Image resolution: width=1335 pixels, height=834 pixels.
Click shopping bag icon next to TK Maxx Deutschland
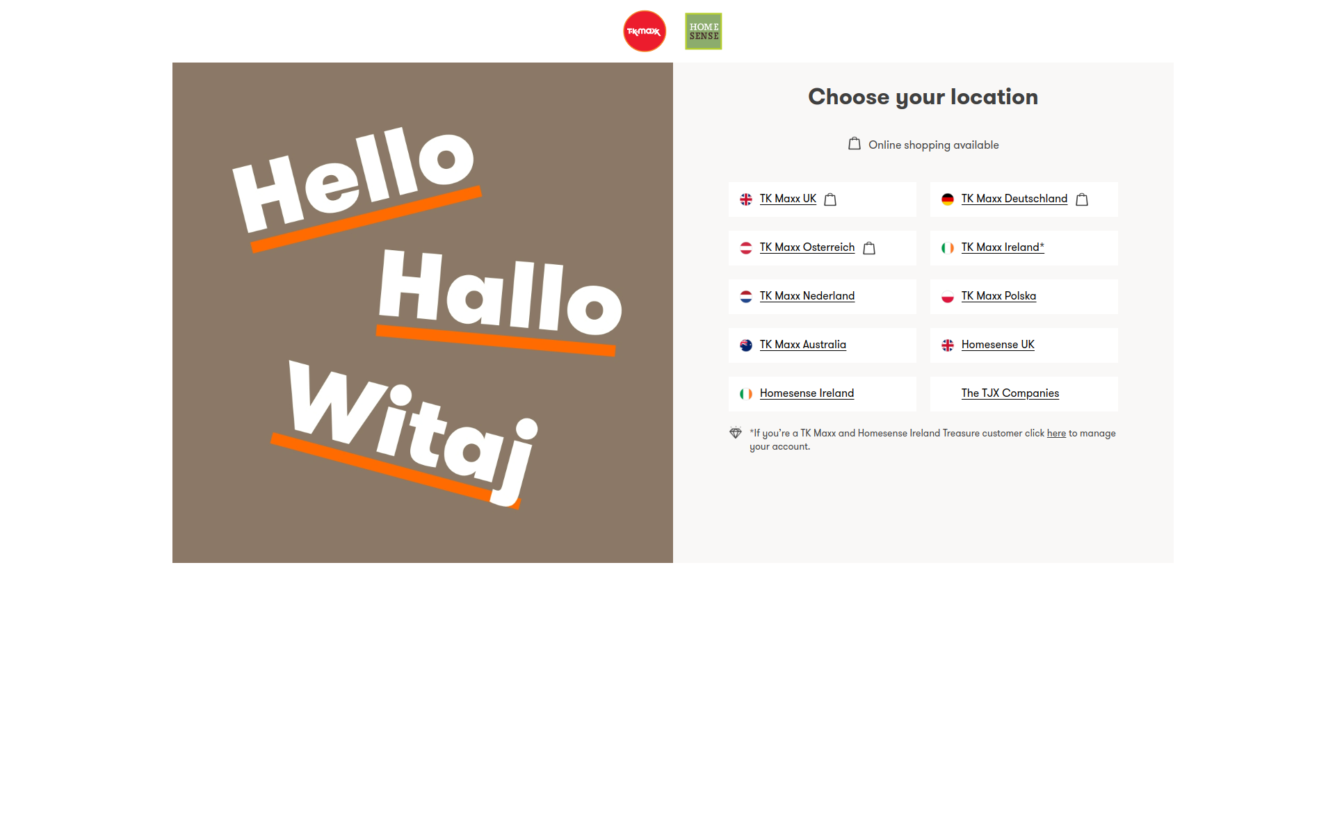click(x=1082, y=199)
